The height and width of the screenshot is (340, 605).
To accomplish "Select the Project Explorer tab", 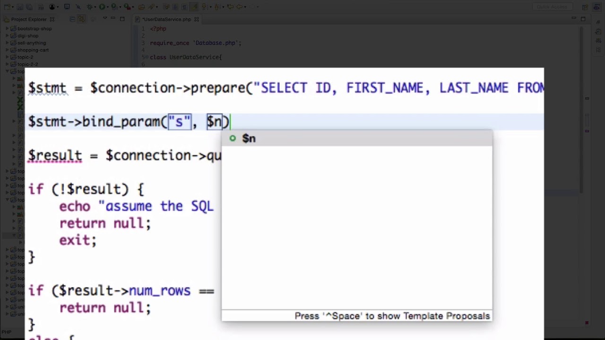I will point(29,19).
